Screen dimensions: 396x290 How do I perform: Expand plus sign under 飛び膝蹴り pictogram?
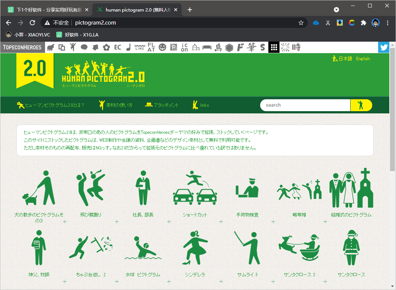116,222
